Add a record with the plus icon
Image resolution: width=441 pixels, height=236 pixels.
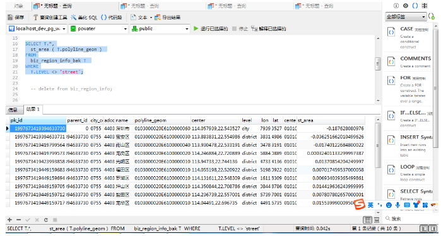[x=10, y=220]
